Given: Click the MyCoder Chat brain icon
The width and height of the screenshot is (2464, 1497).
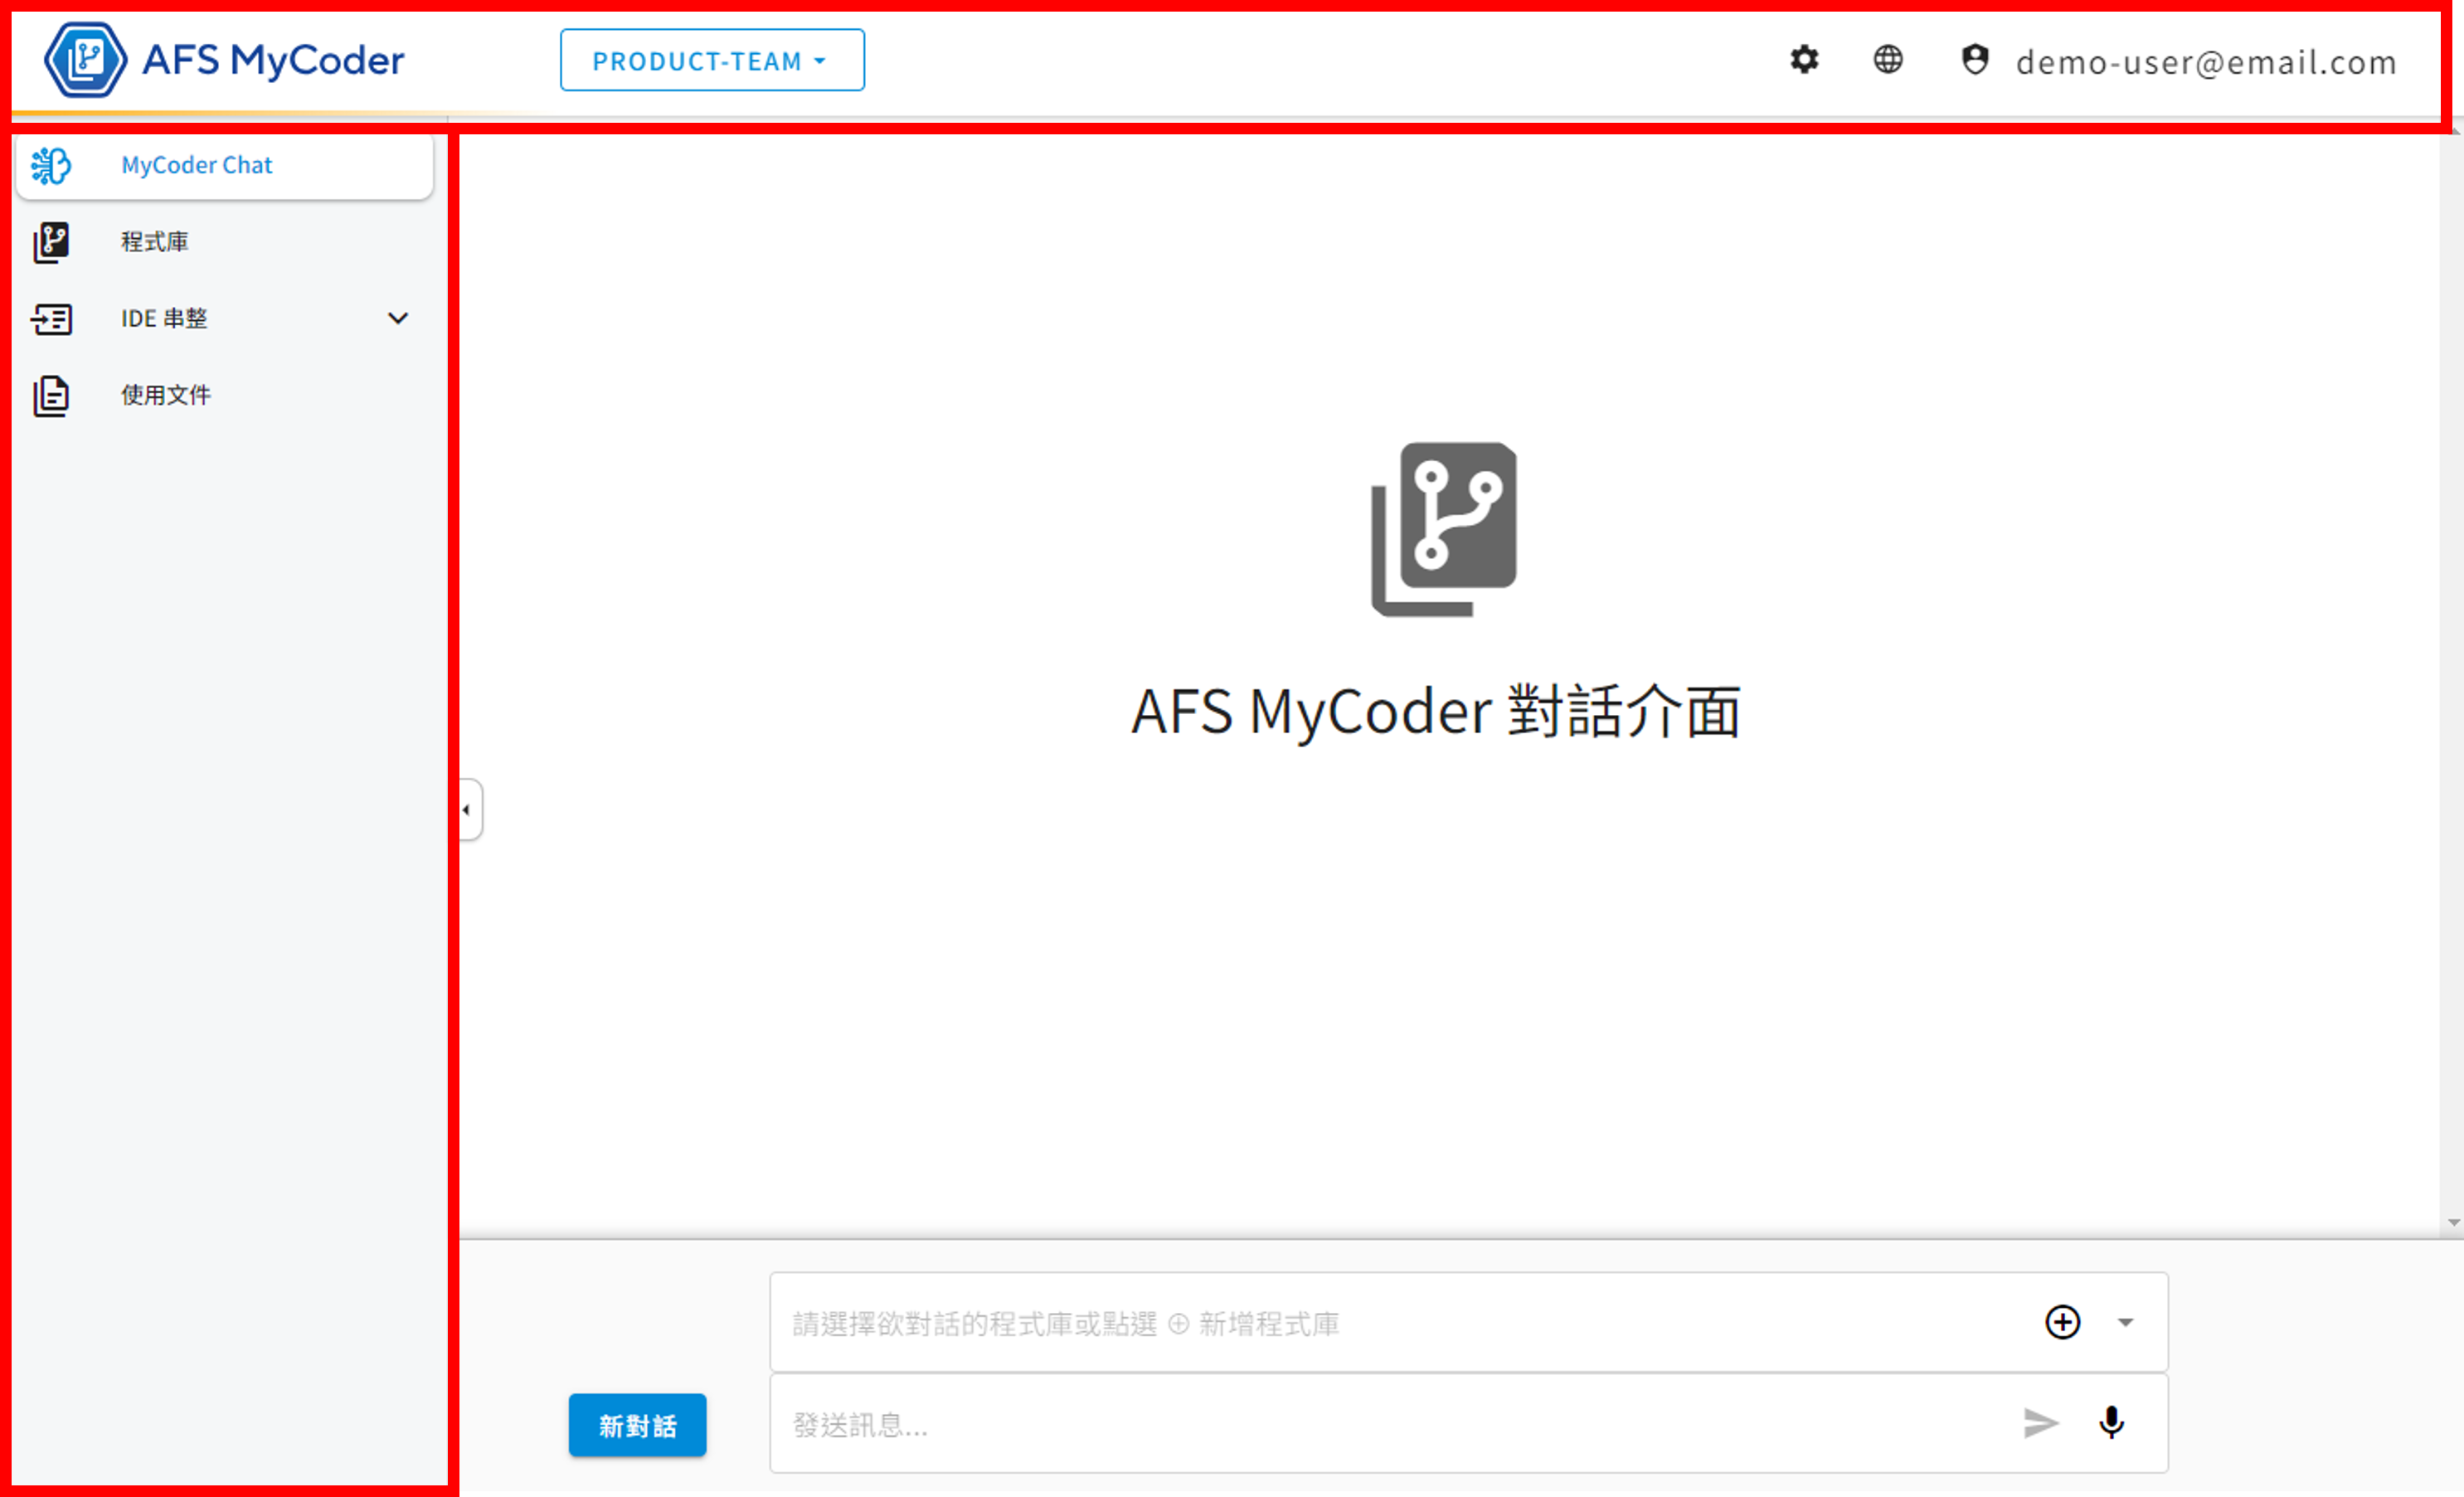Looking at the screenshot, I should tap(51, 165).
